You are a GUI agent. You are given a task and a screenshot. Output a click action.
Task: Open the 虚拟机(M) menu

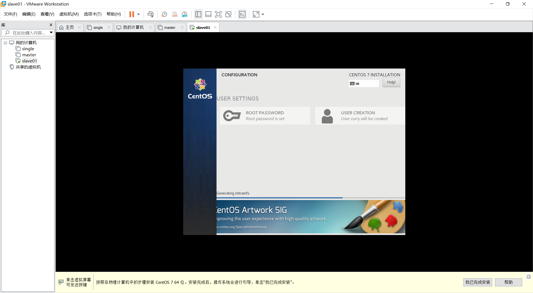point(69,14)
